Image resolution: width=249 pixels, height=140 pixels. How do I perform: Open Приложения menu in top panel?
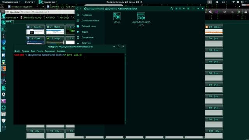(x=11, y=2)
